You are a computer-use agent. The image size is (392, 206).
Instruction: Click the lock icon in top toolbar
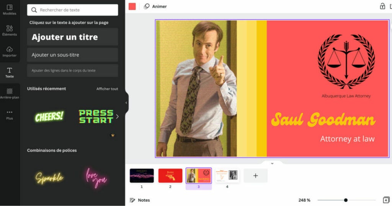point(382,6)
